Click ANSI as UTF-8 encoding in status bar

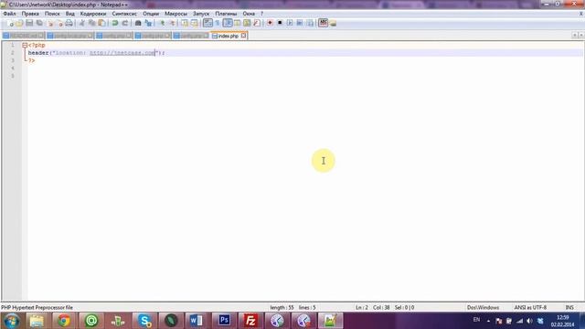click(530, 308)
